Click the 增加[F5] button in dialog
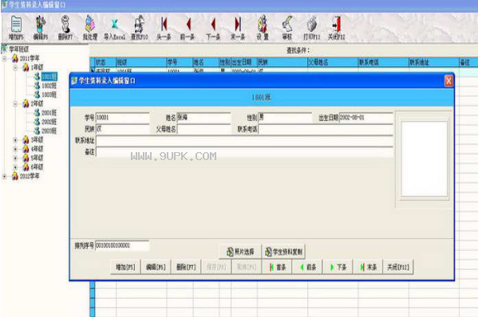The height and width of the screenshot is (317, 478). (125, 267)
